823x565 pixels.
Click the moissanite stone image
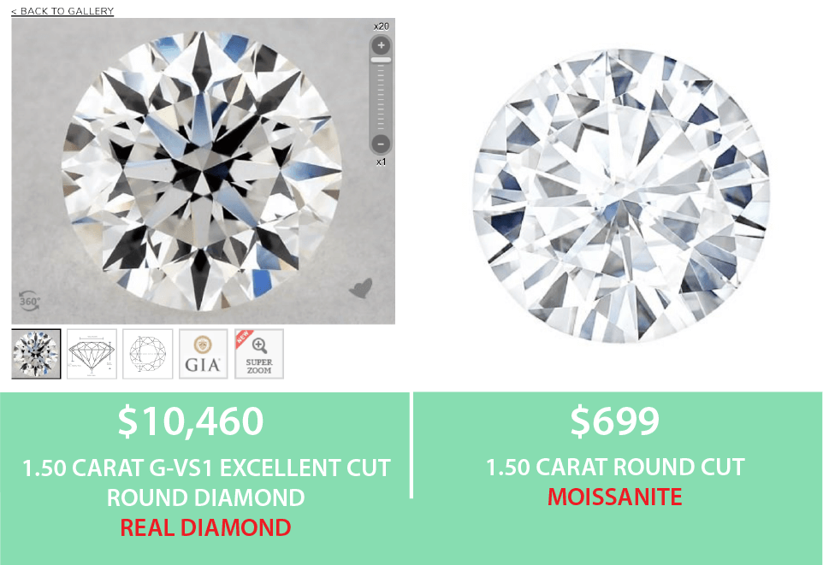(621, 197)
